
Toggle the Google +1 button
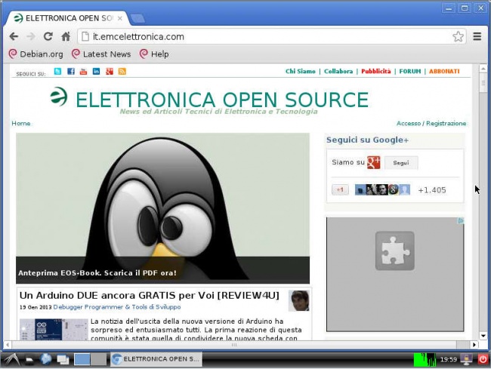[x=340, y=190]
